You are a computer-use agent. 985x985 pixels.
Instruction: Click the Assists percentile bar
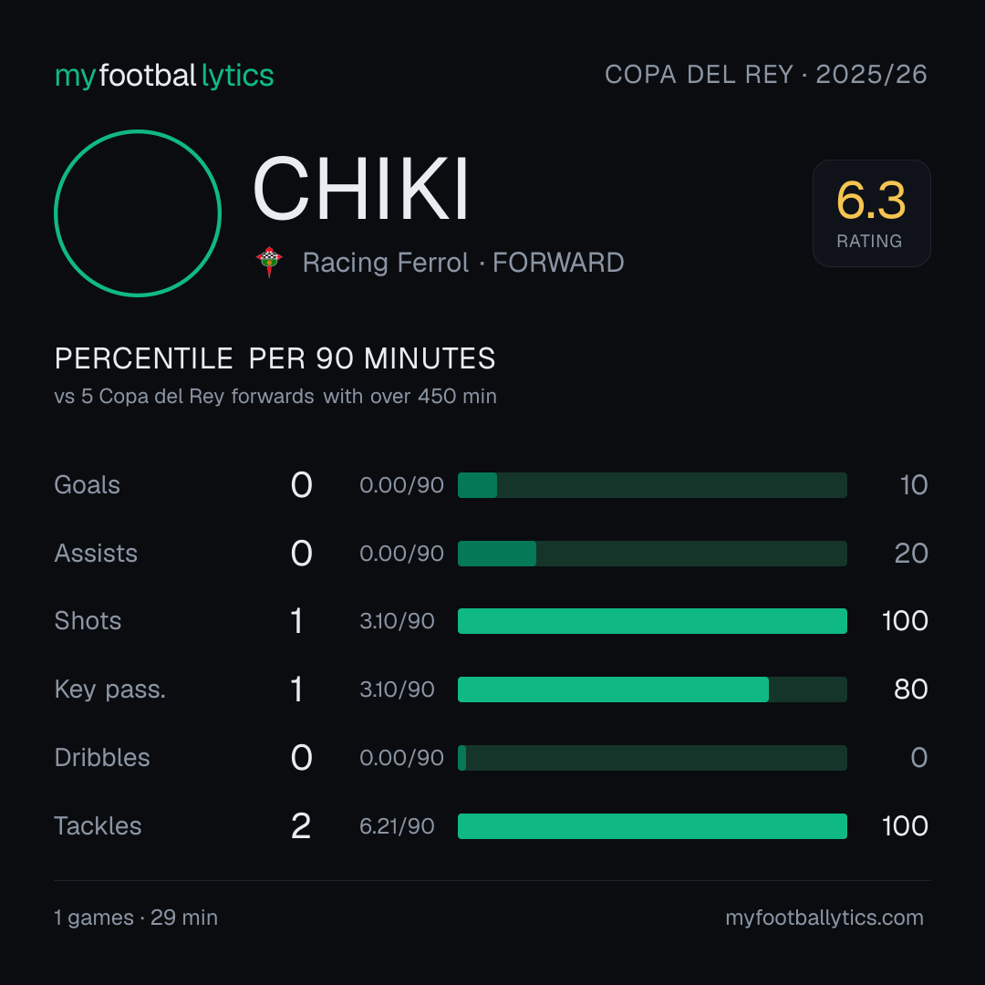pos(652,554)
